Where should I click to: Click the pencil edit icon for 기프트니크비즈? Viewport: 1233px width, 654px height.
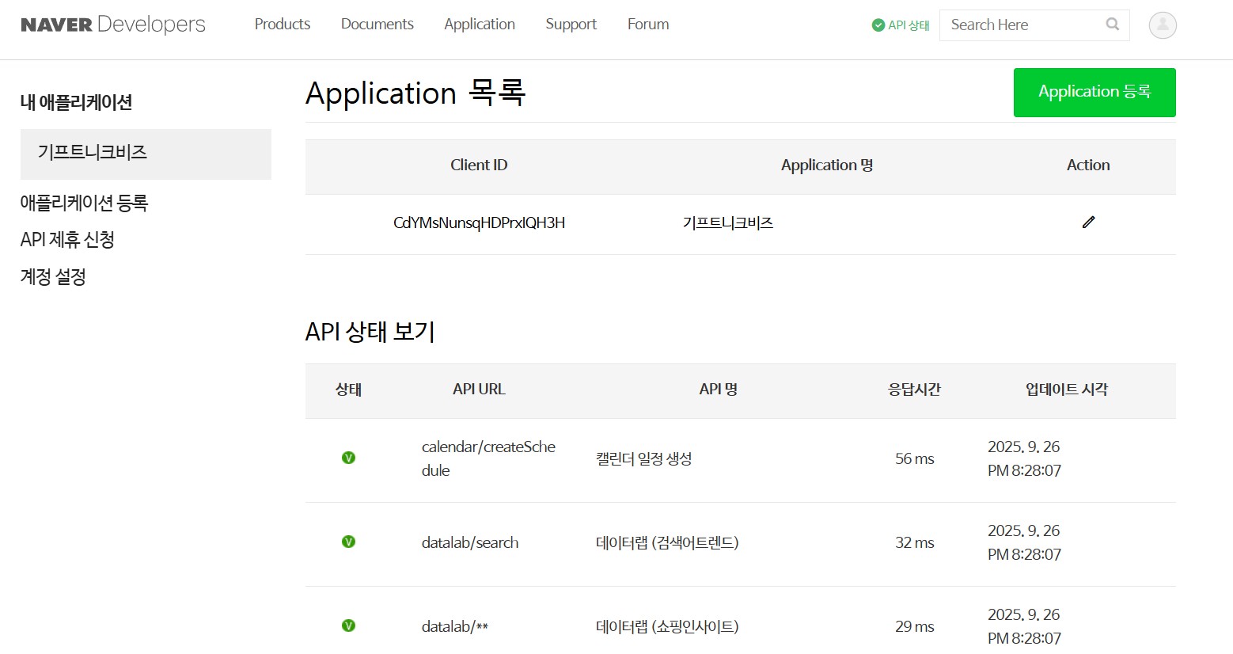[x=1088, y=222]
